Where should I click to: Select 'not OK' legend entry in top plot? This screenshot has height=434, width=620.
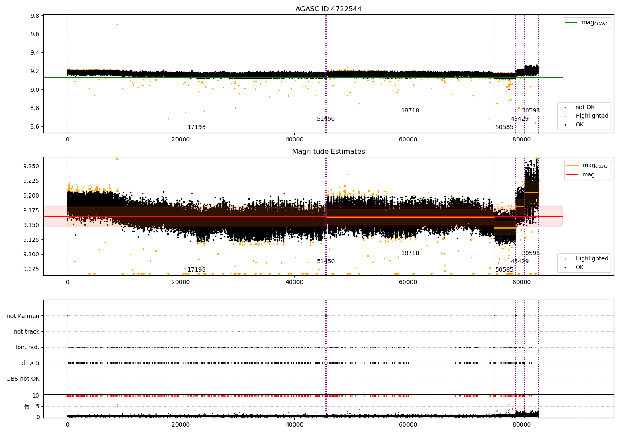pos(585,107)
